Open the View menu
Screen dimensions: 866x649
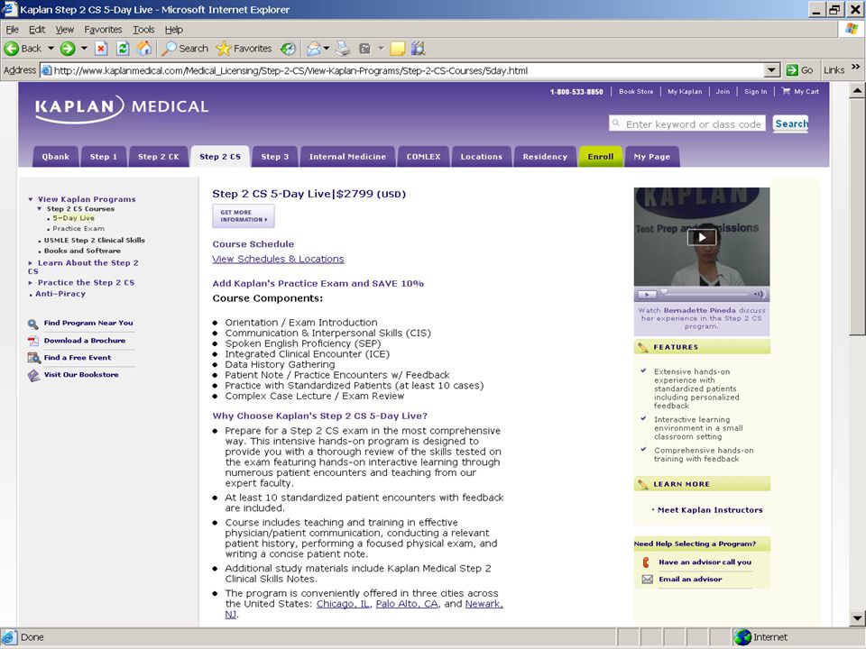[x=65, y=30]
